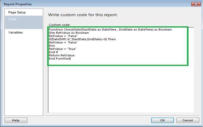Click the 'Dim RetValue As Boolean' line

69,33
